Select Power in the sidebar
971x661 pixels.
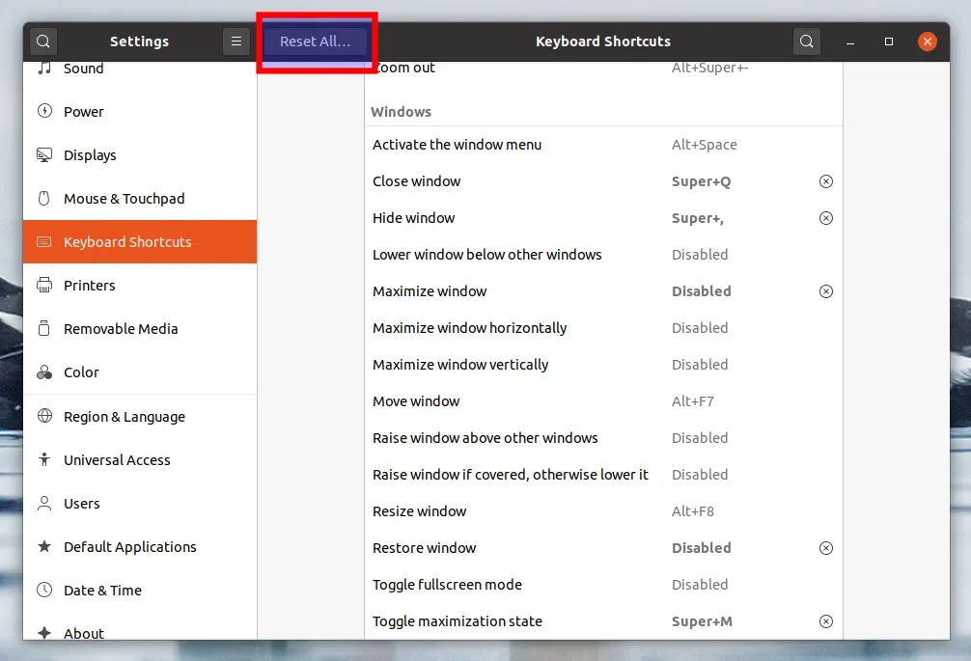click(84, 112)
